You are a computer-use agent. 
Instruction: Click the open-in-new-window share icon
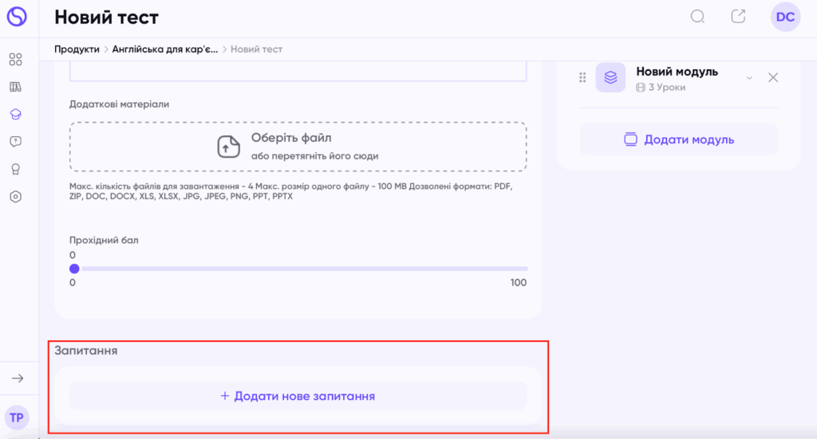(738, 16)
